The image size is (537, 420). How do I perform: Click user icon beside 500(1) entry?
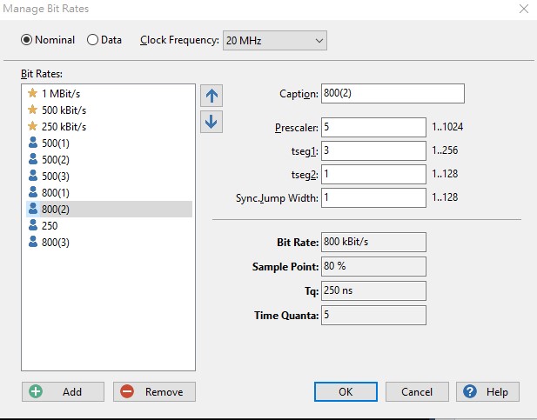click(x=33, y=143)
